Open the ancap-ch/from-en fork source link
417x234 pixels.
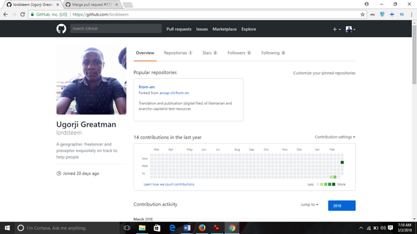coord(174,93)
